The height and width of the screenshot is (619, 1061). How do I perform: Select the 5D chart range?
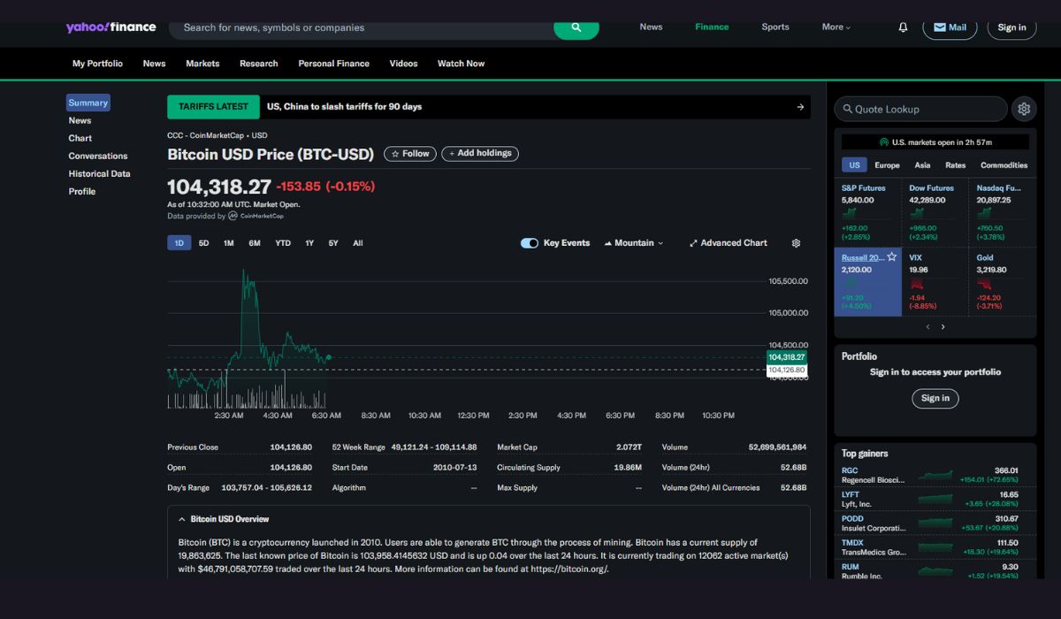click(x=204, y=243)
